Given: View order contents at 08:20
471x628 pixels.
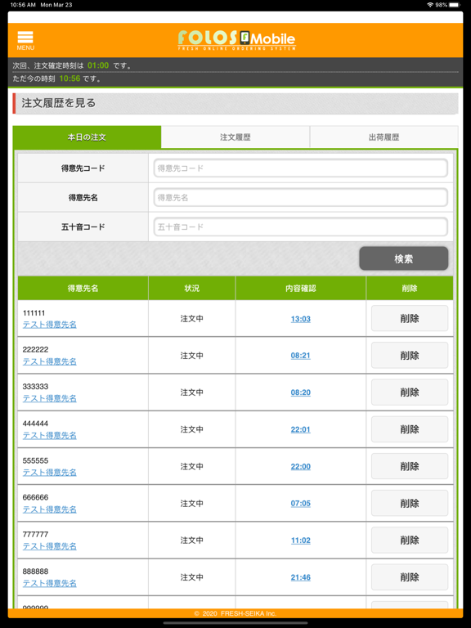Looking at the screenshot, I should 301,392.
